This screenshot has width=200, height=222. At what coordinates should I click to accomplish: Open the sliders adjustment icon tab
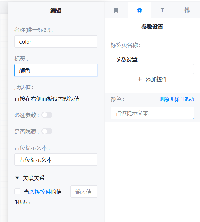click(187, 10)
